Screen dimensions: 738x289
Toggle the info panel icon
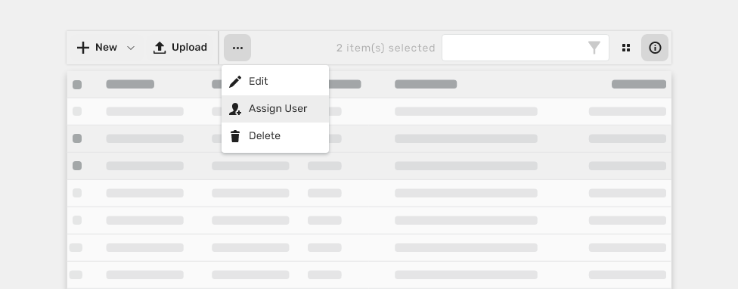(x=655, y=48)
